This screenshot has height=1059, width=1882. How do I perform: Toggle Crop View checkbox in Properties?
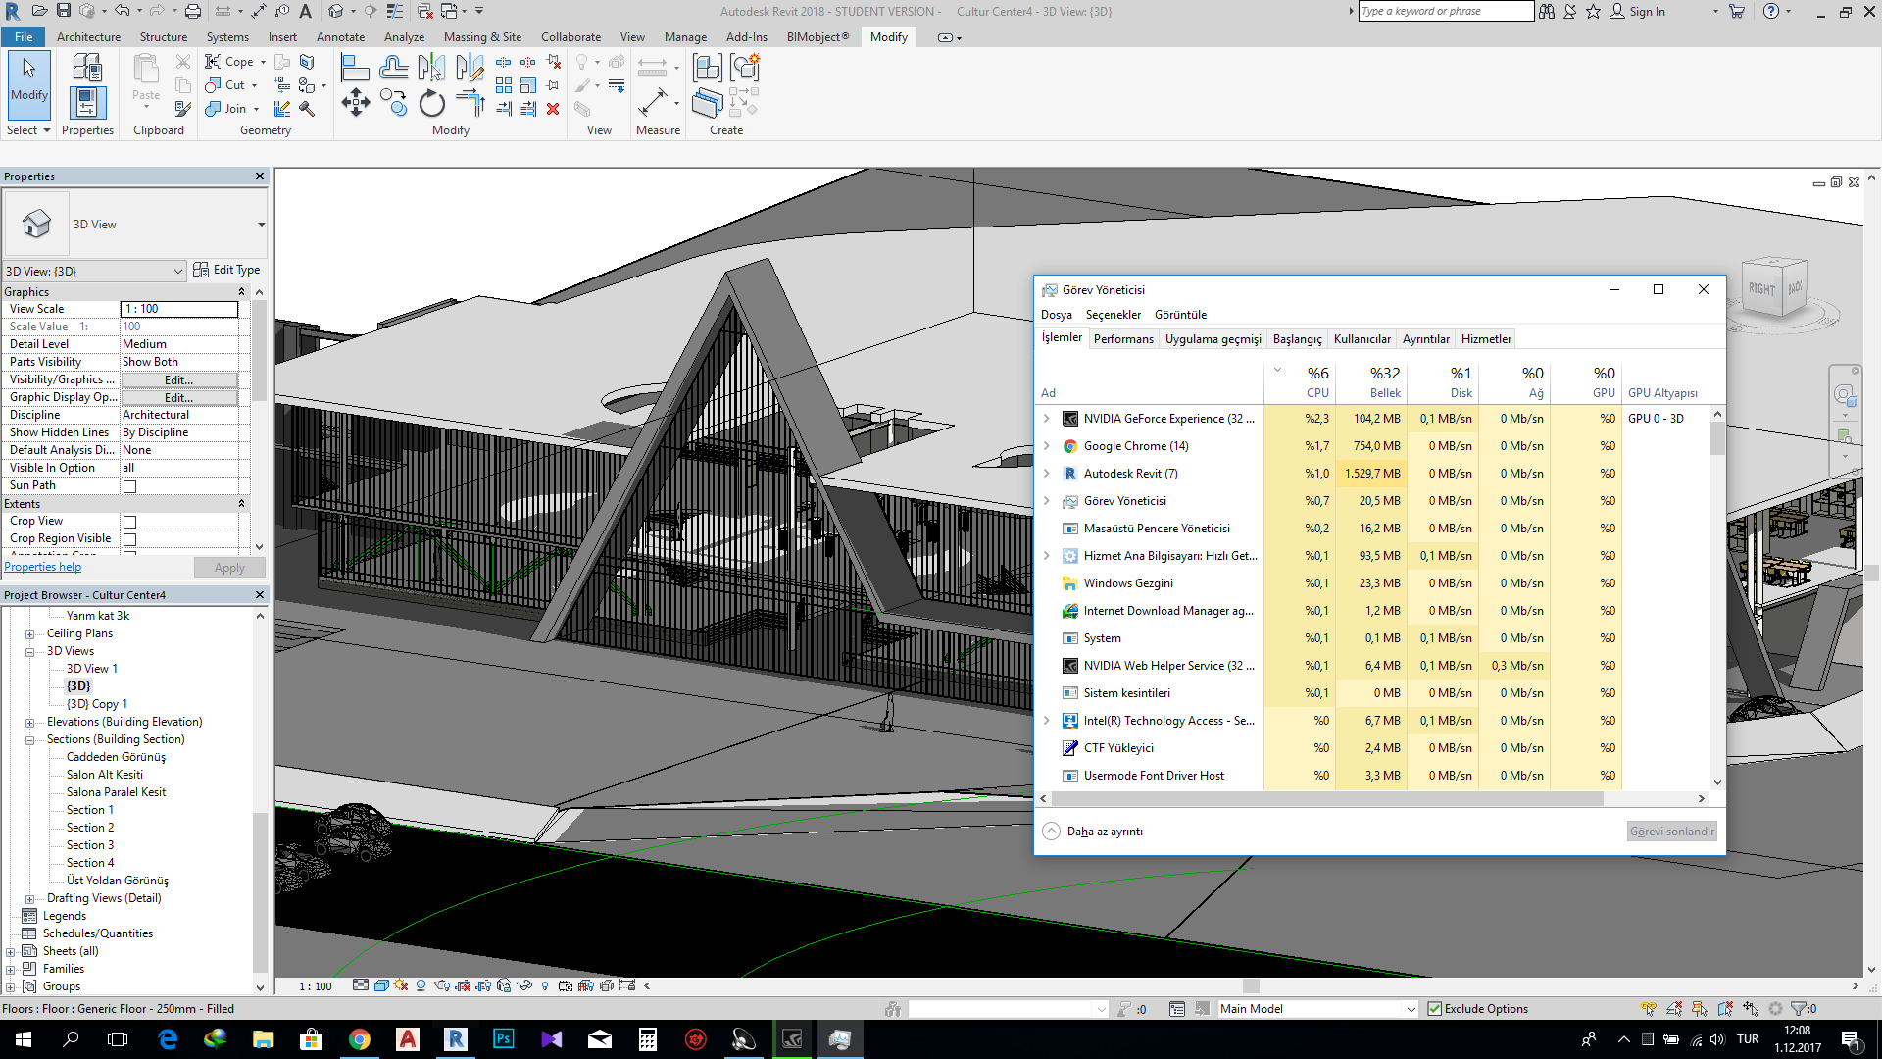[129, 520]
